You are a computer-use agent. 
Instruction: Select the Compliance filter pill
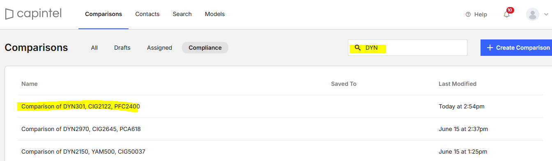coord(205,48)
